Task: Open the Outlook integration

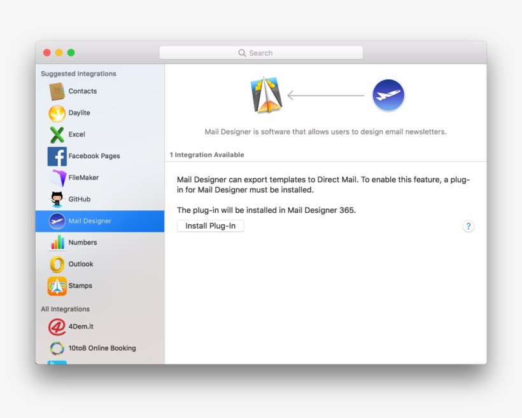Action: [56, 264]
